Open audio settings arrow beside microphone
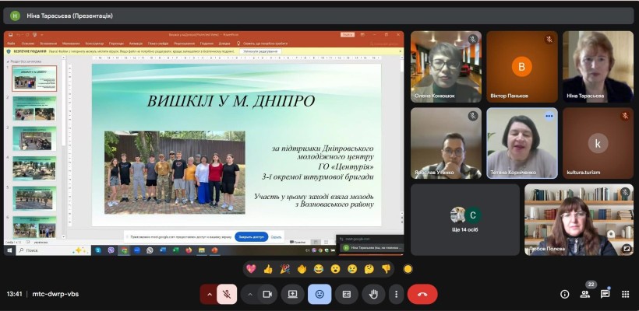 210,295
